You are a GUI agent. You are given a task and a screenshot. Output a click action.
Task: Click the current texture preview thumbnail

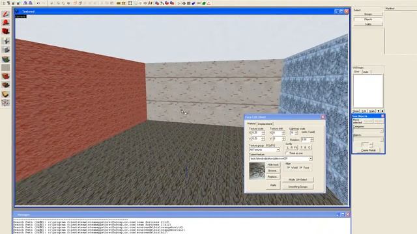pos(257,171)
